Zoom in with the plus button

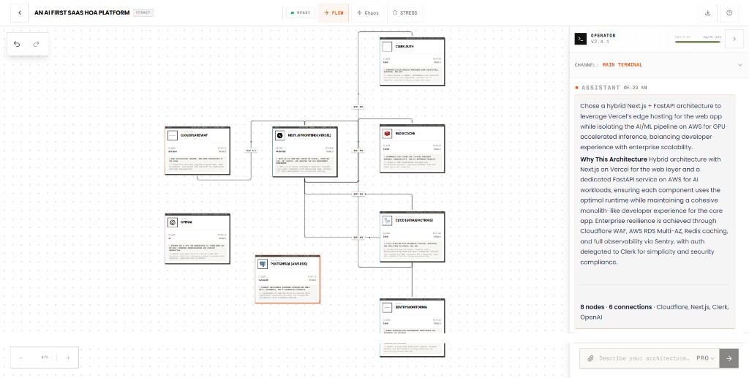(x=68, y=358)
